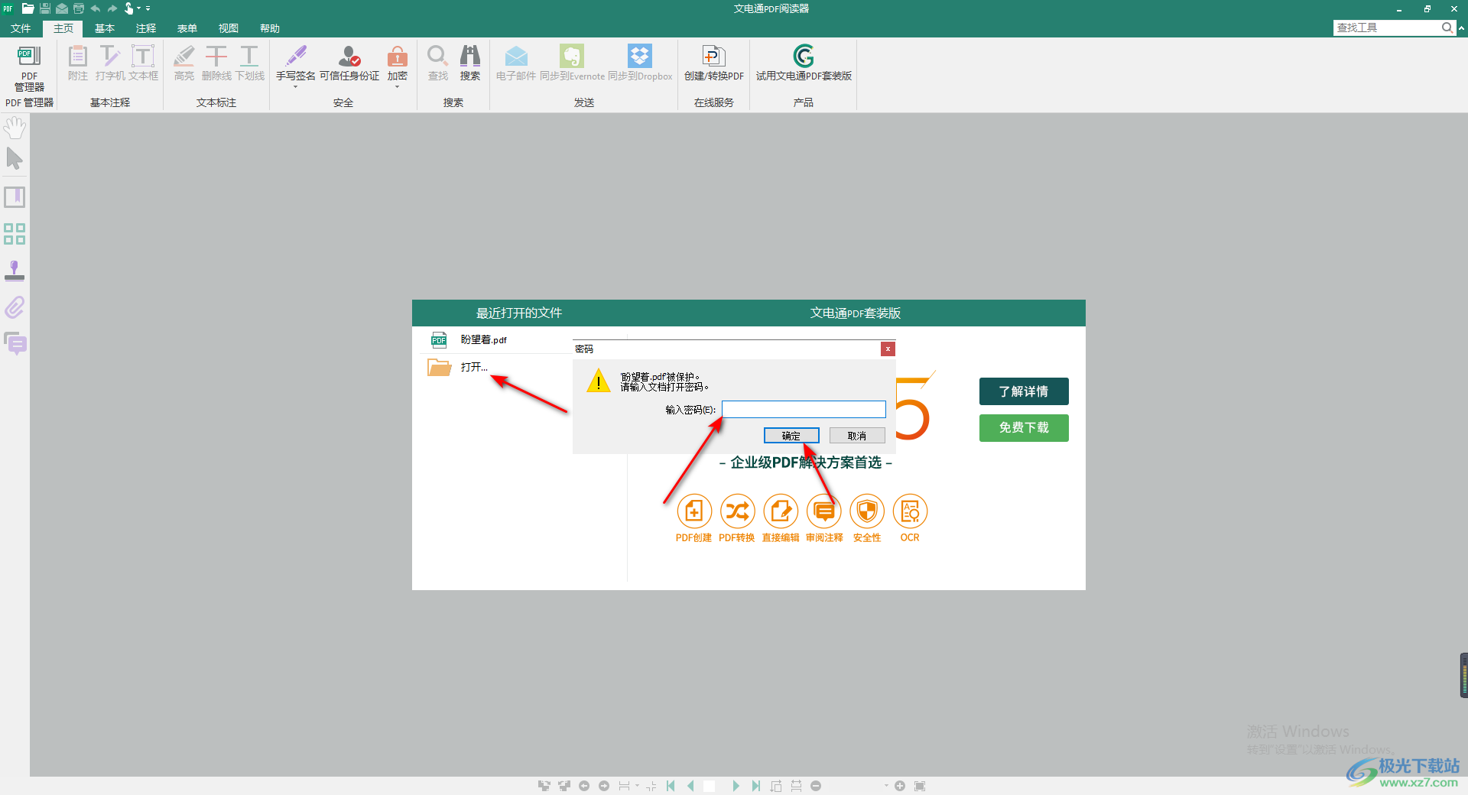Open the page layout dropdown in status bar
Screen dimensions: 1468x795
637,786
